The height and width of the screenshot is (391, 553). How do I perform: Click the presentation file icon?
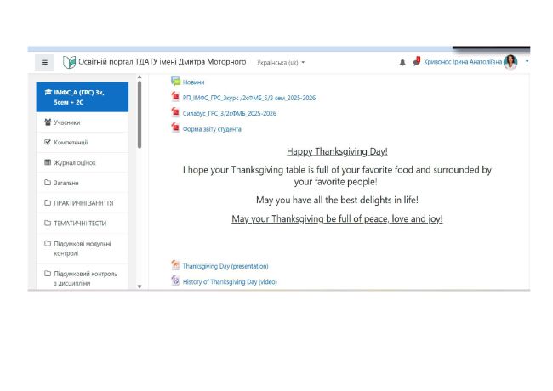point(175,265)
